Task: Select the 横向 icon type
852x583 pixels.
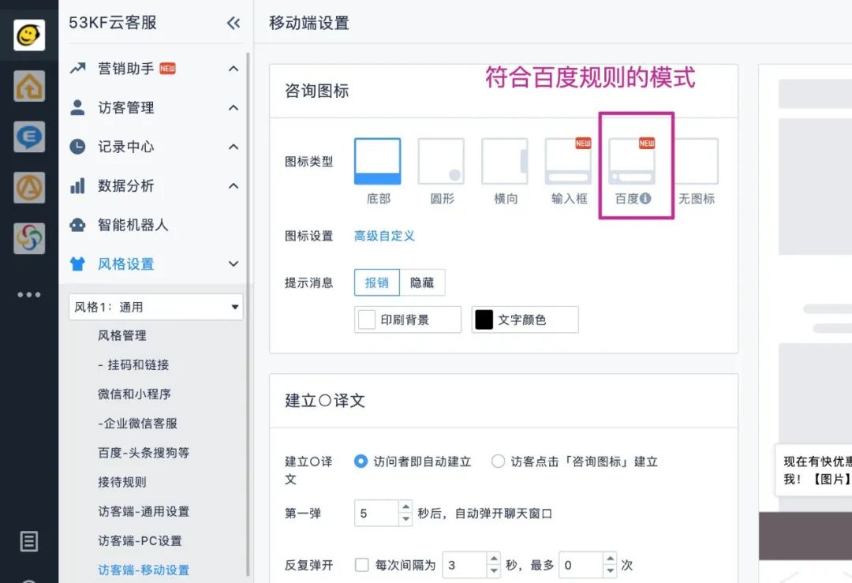Action: (x=505, y=162)
